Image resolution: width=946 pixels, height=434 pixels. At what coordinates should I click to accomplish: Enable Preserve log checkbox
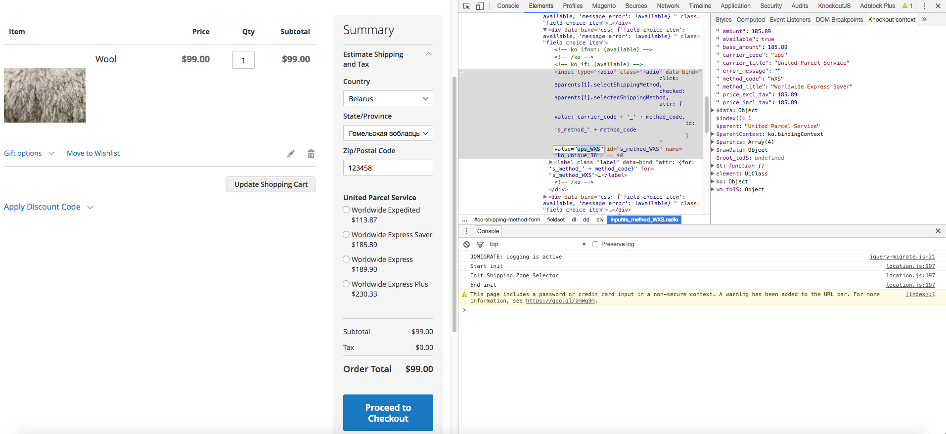pos(595,244)
